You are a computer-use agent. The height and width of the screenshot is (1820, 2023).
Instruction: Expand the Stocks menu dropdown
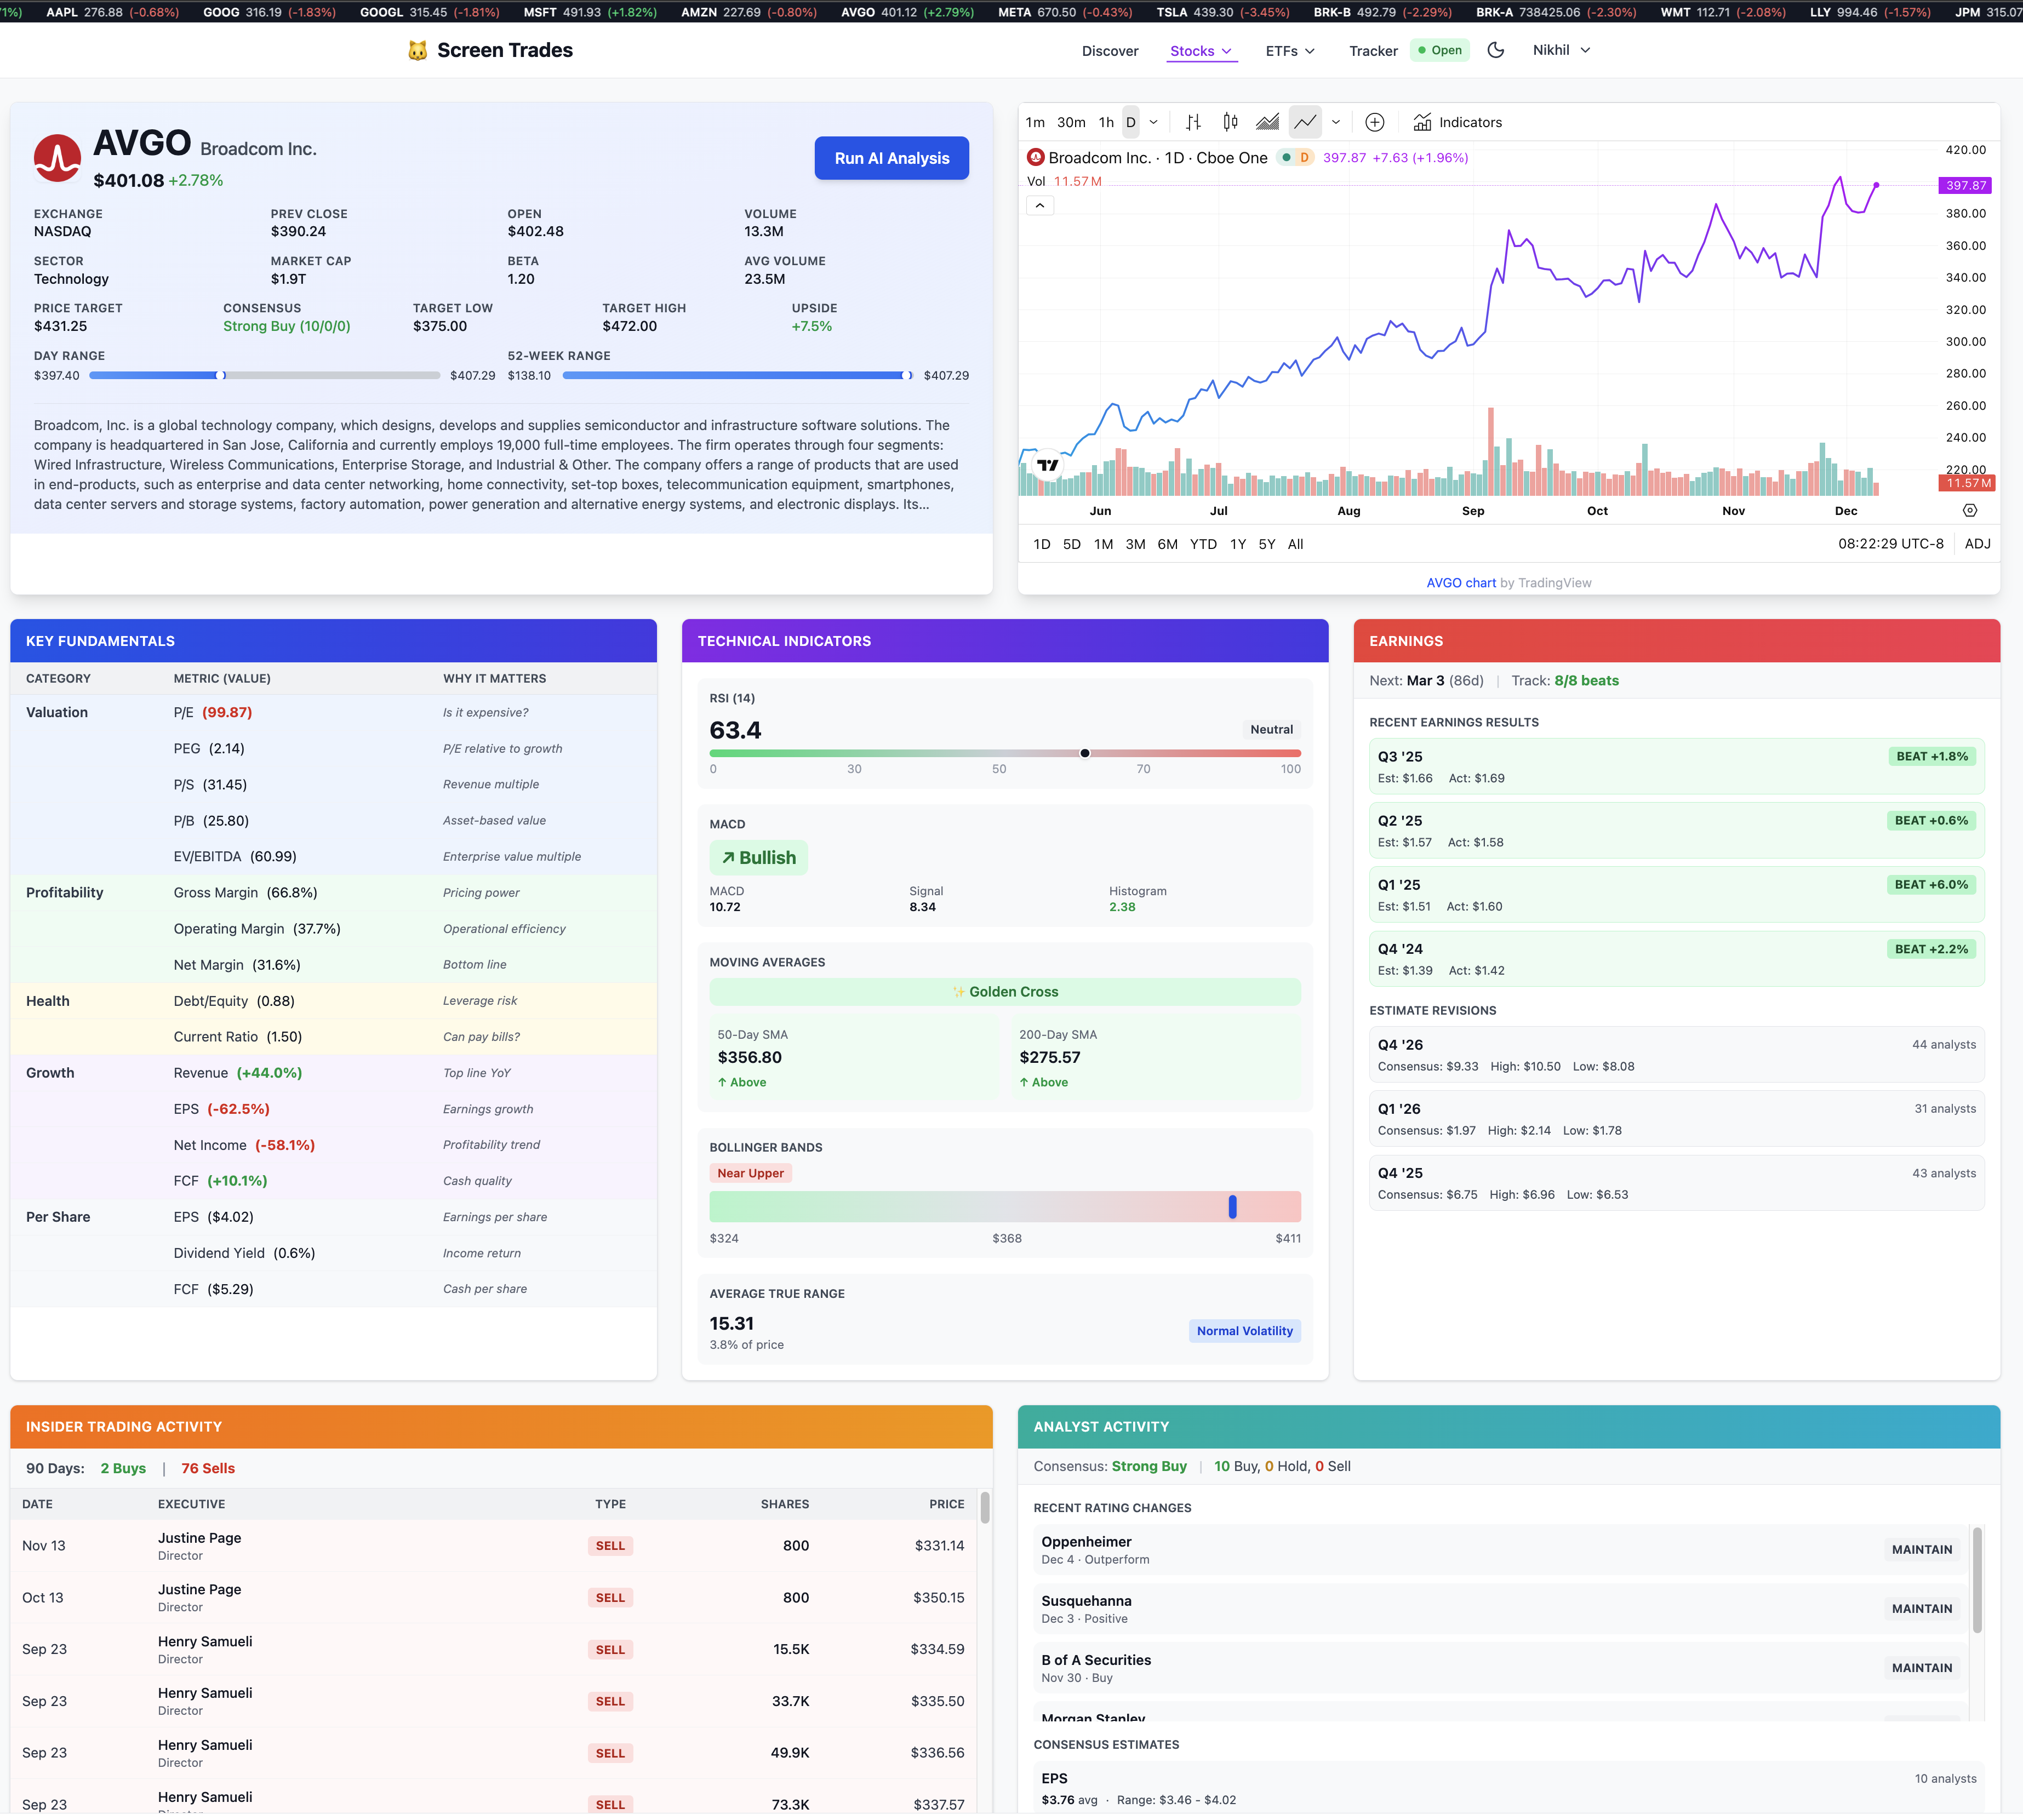point(1201,51)
